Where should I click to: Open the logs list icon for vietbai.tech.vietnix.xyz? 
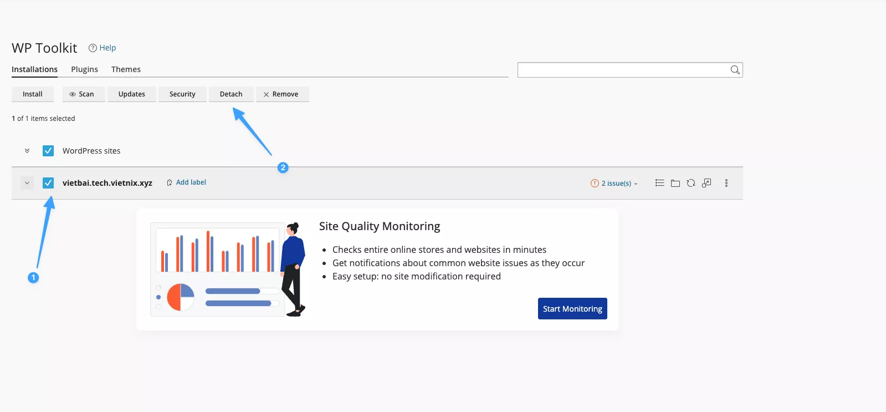tap(659, 183)
